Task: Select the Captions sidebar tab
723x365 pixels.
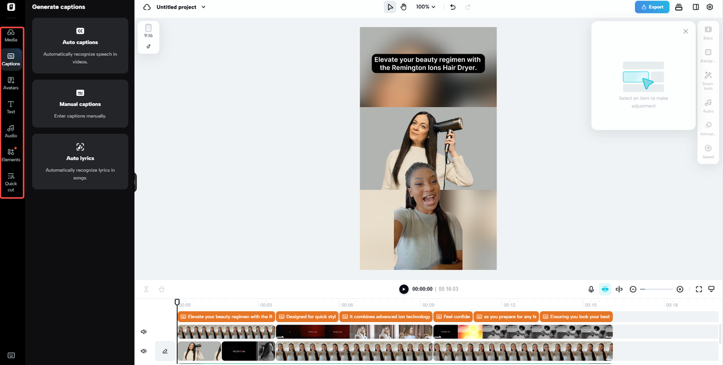Action: pyautogui.click(x=11, y=59)
